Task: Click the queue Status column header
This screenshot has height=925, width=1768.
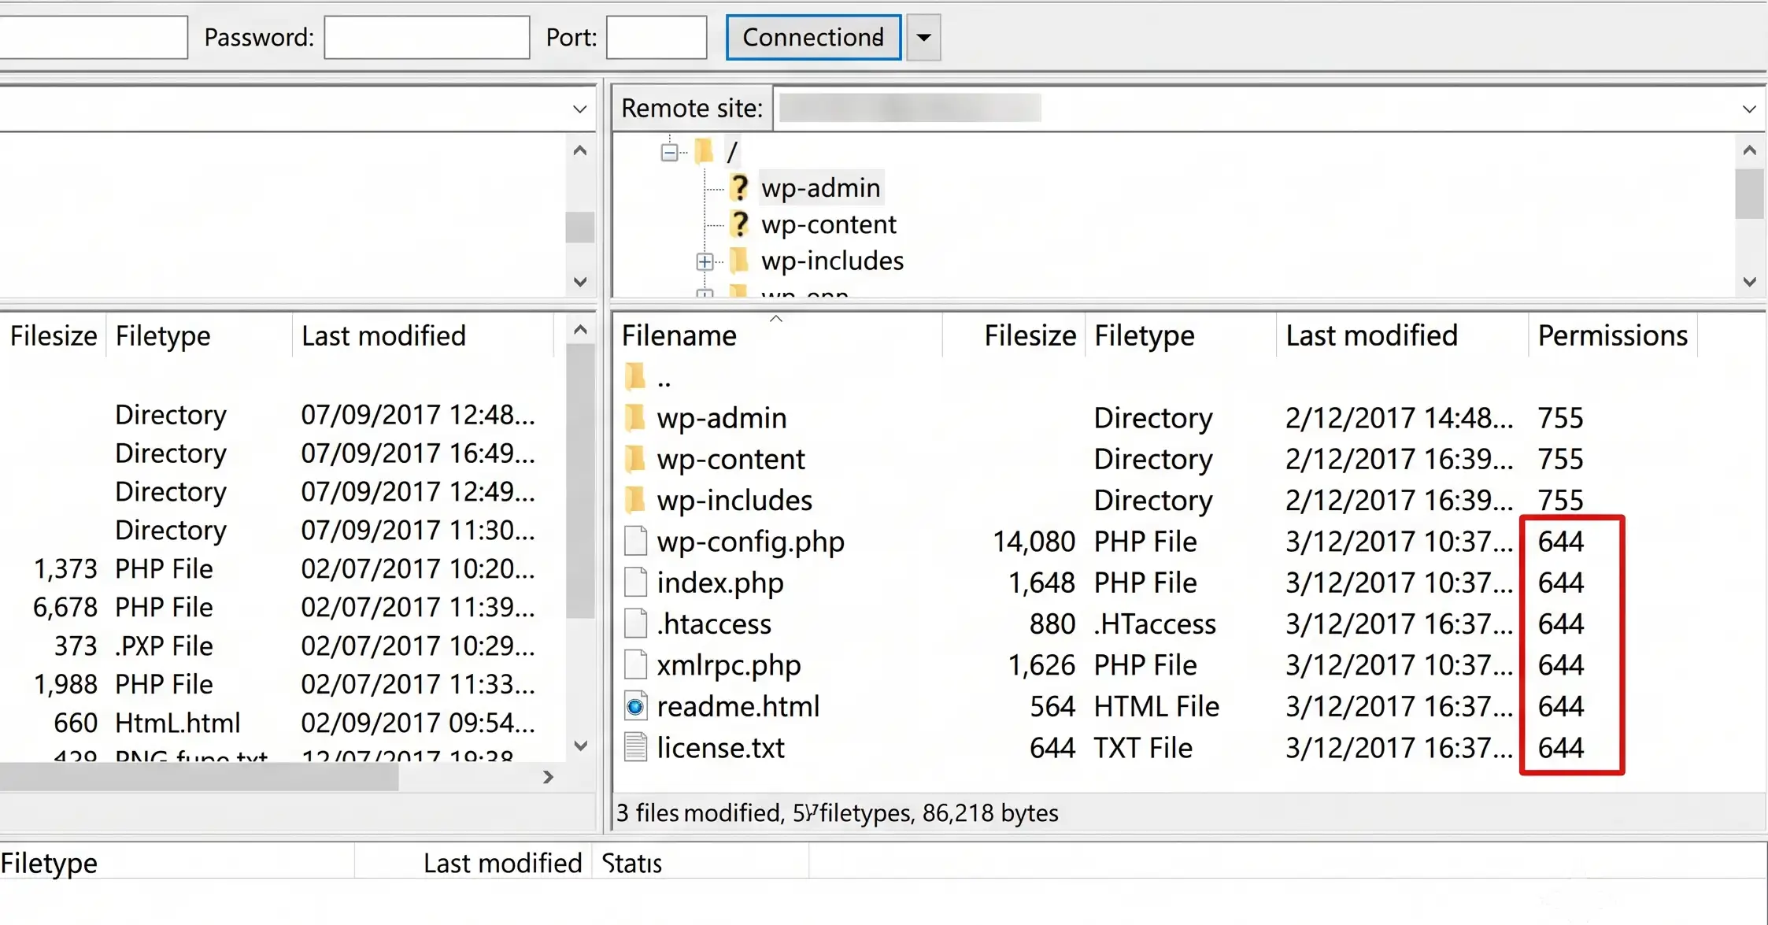Action: click(631, 864)
